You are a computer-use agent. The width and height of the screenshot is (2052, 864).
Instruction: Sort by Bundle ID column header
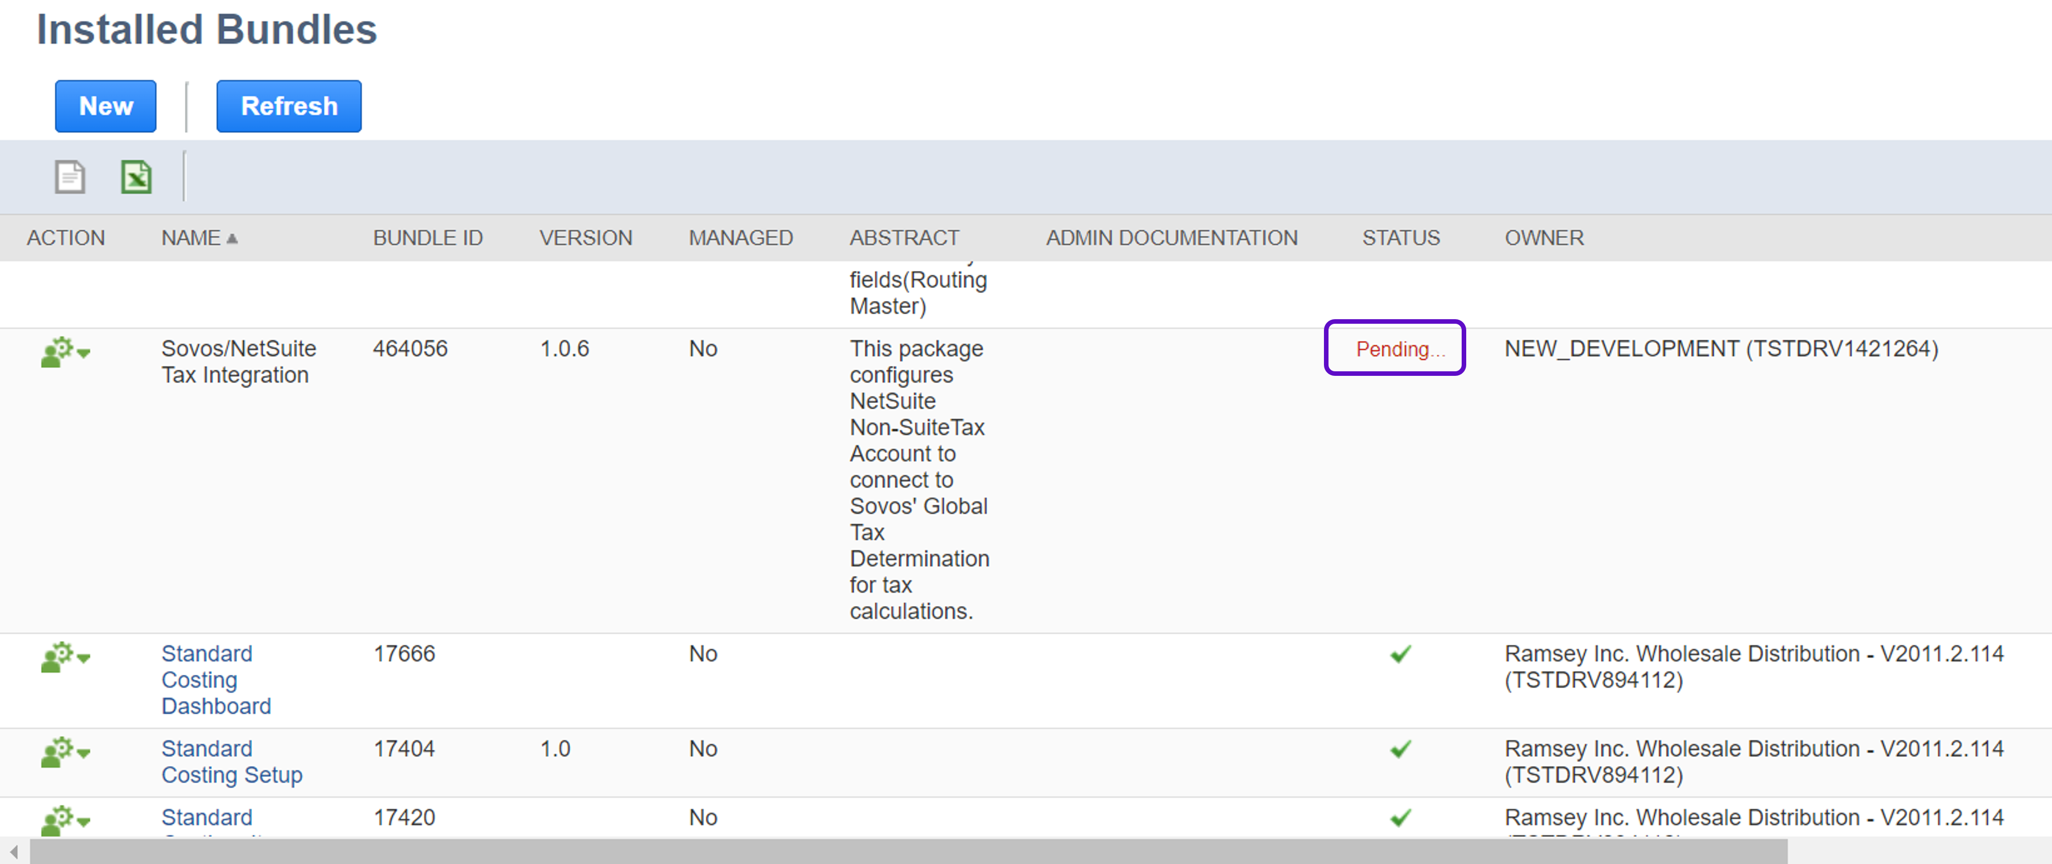tap(428, 238)
